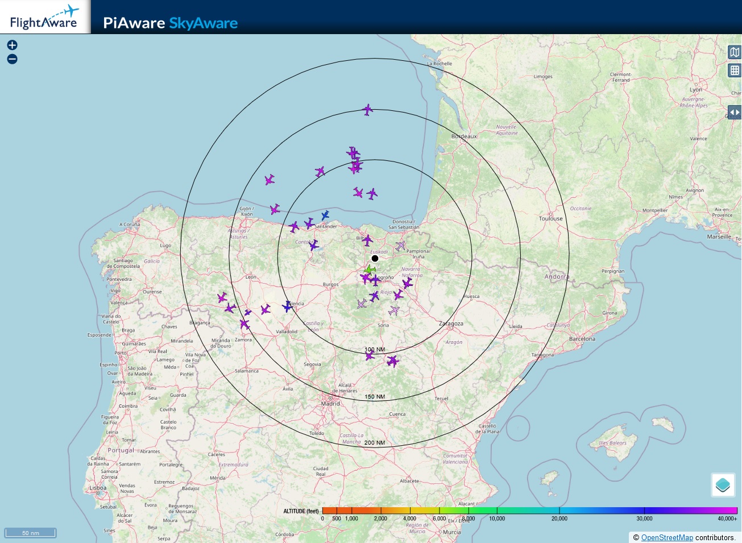
Task: Click the altitude color scale bar
Action: click(x=529, y=511)
